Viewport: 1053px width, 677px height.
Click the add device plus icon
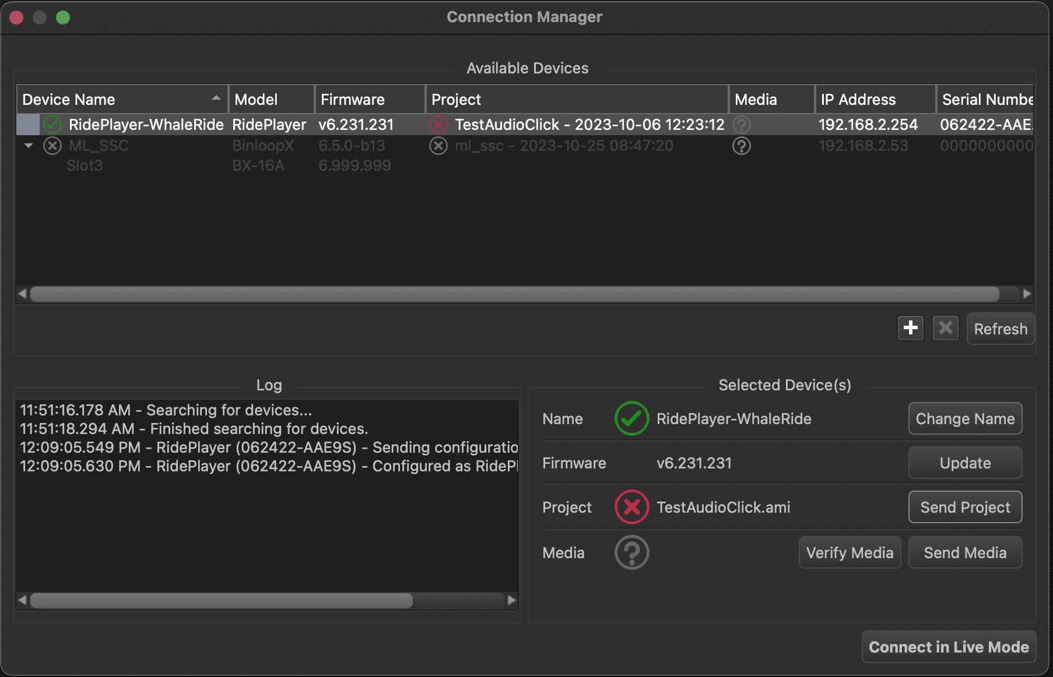(x=910, y=329)
